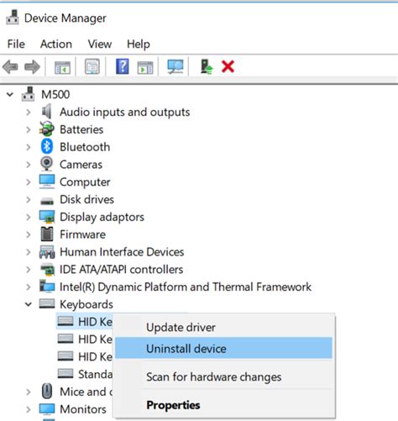Click the Back arrow toolbar icon
This screenshot has width=398, height=421.
(x=10, y=67)
